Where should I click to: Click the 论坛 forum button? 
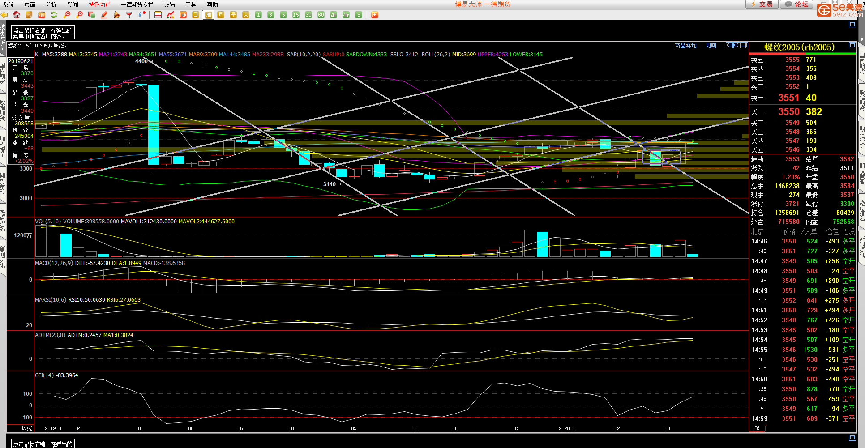tap(797, 4)
